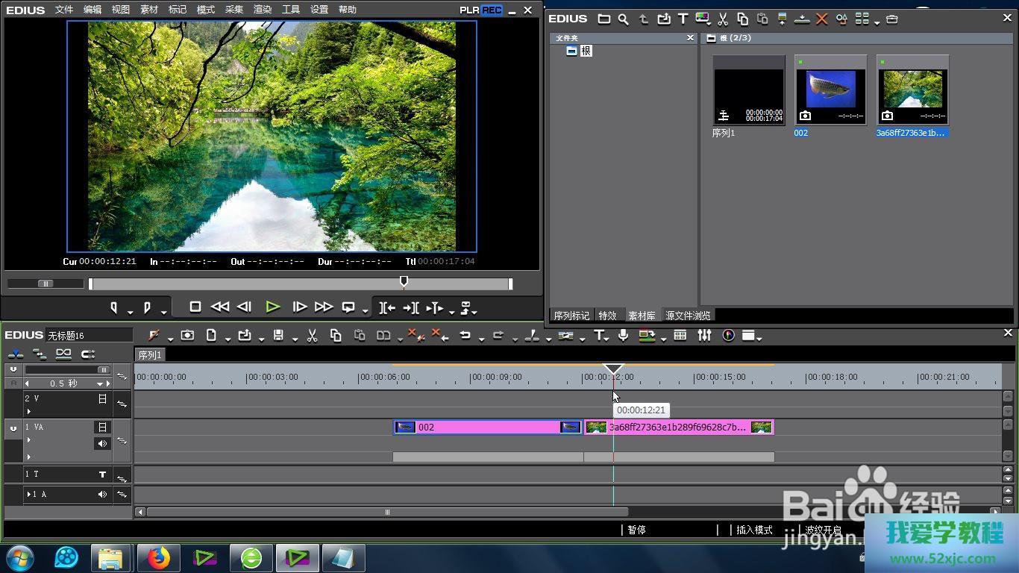
Task: Expand the 1 A audio track triangle
Action: [29, 494]
